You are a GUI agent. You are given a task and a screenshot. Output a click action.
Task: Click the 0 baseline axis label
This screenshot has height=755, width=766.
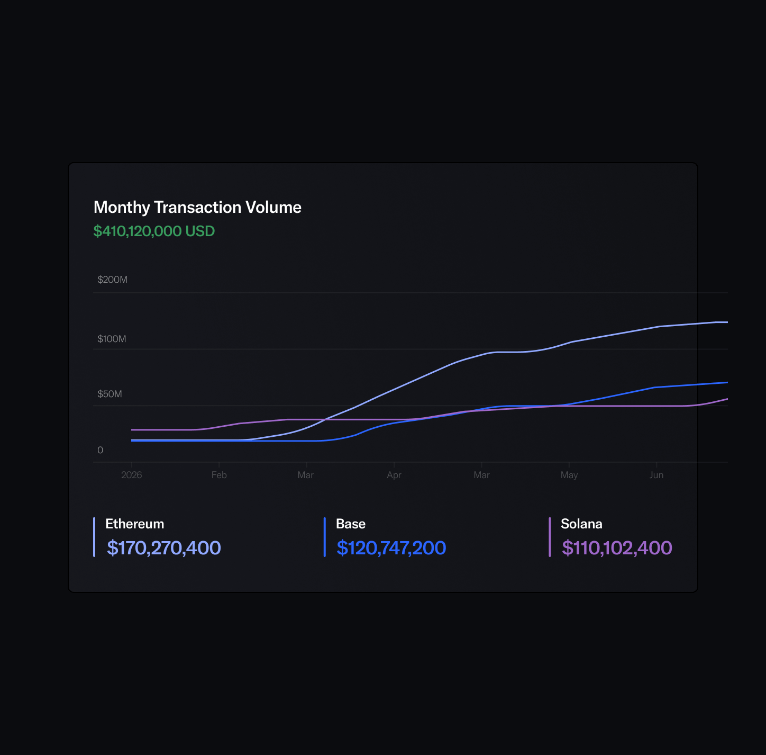[101, 450]
